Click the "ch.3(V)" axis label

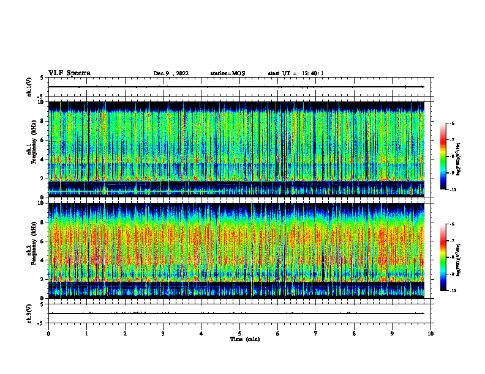[29, 313]
